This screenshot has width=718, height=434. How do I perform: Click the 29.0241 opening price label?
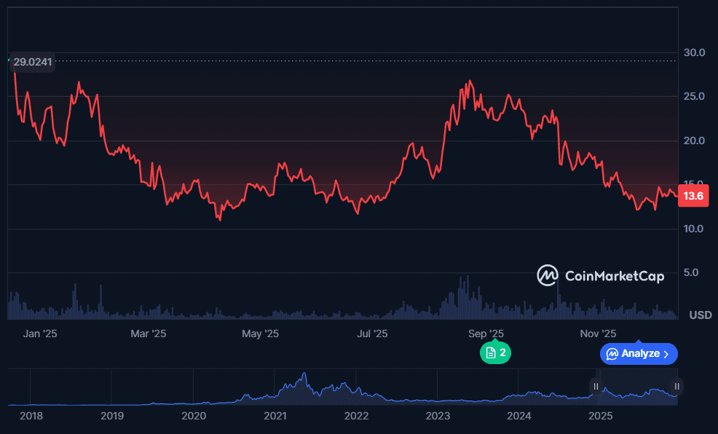click(x=33, y=62)
